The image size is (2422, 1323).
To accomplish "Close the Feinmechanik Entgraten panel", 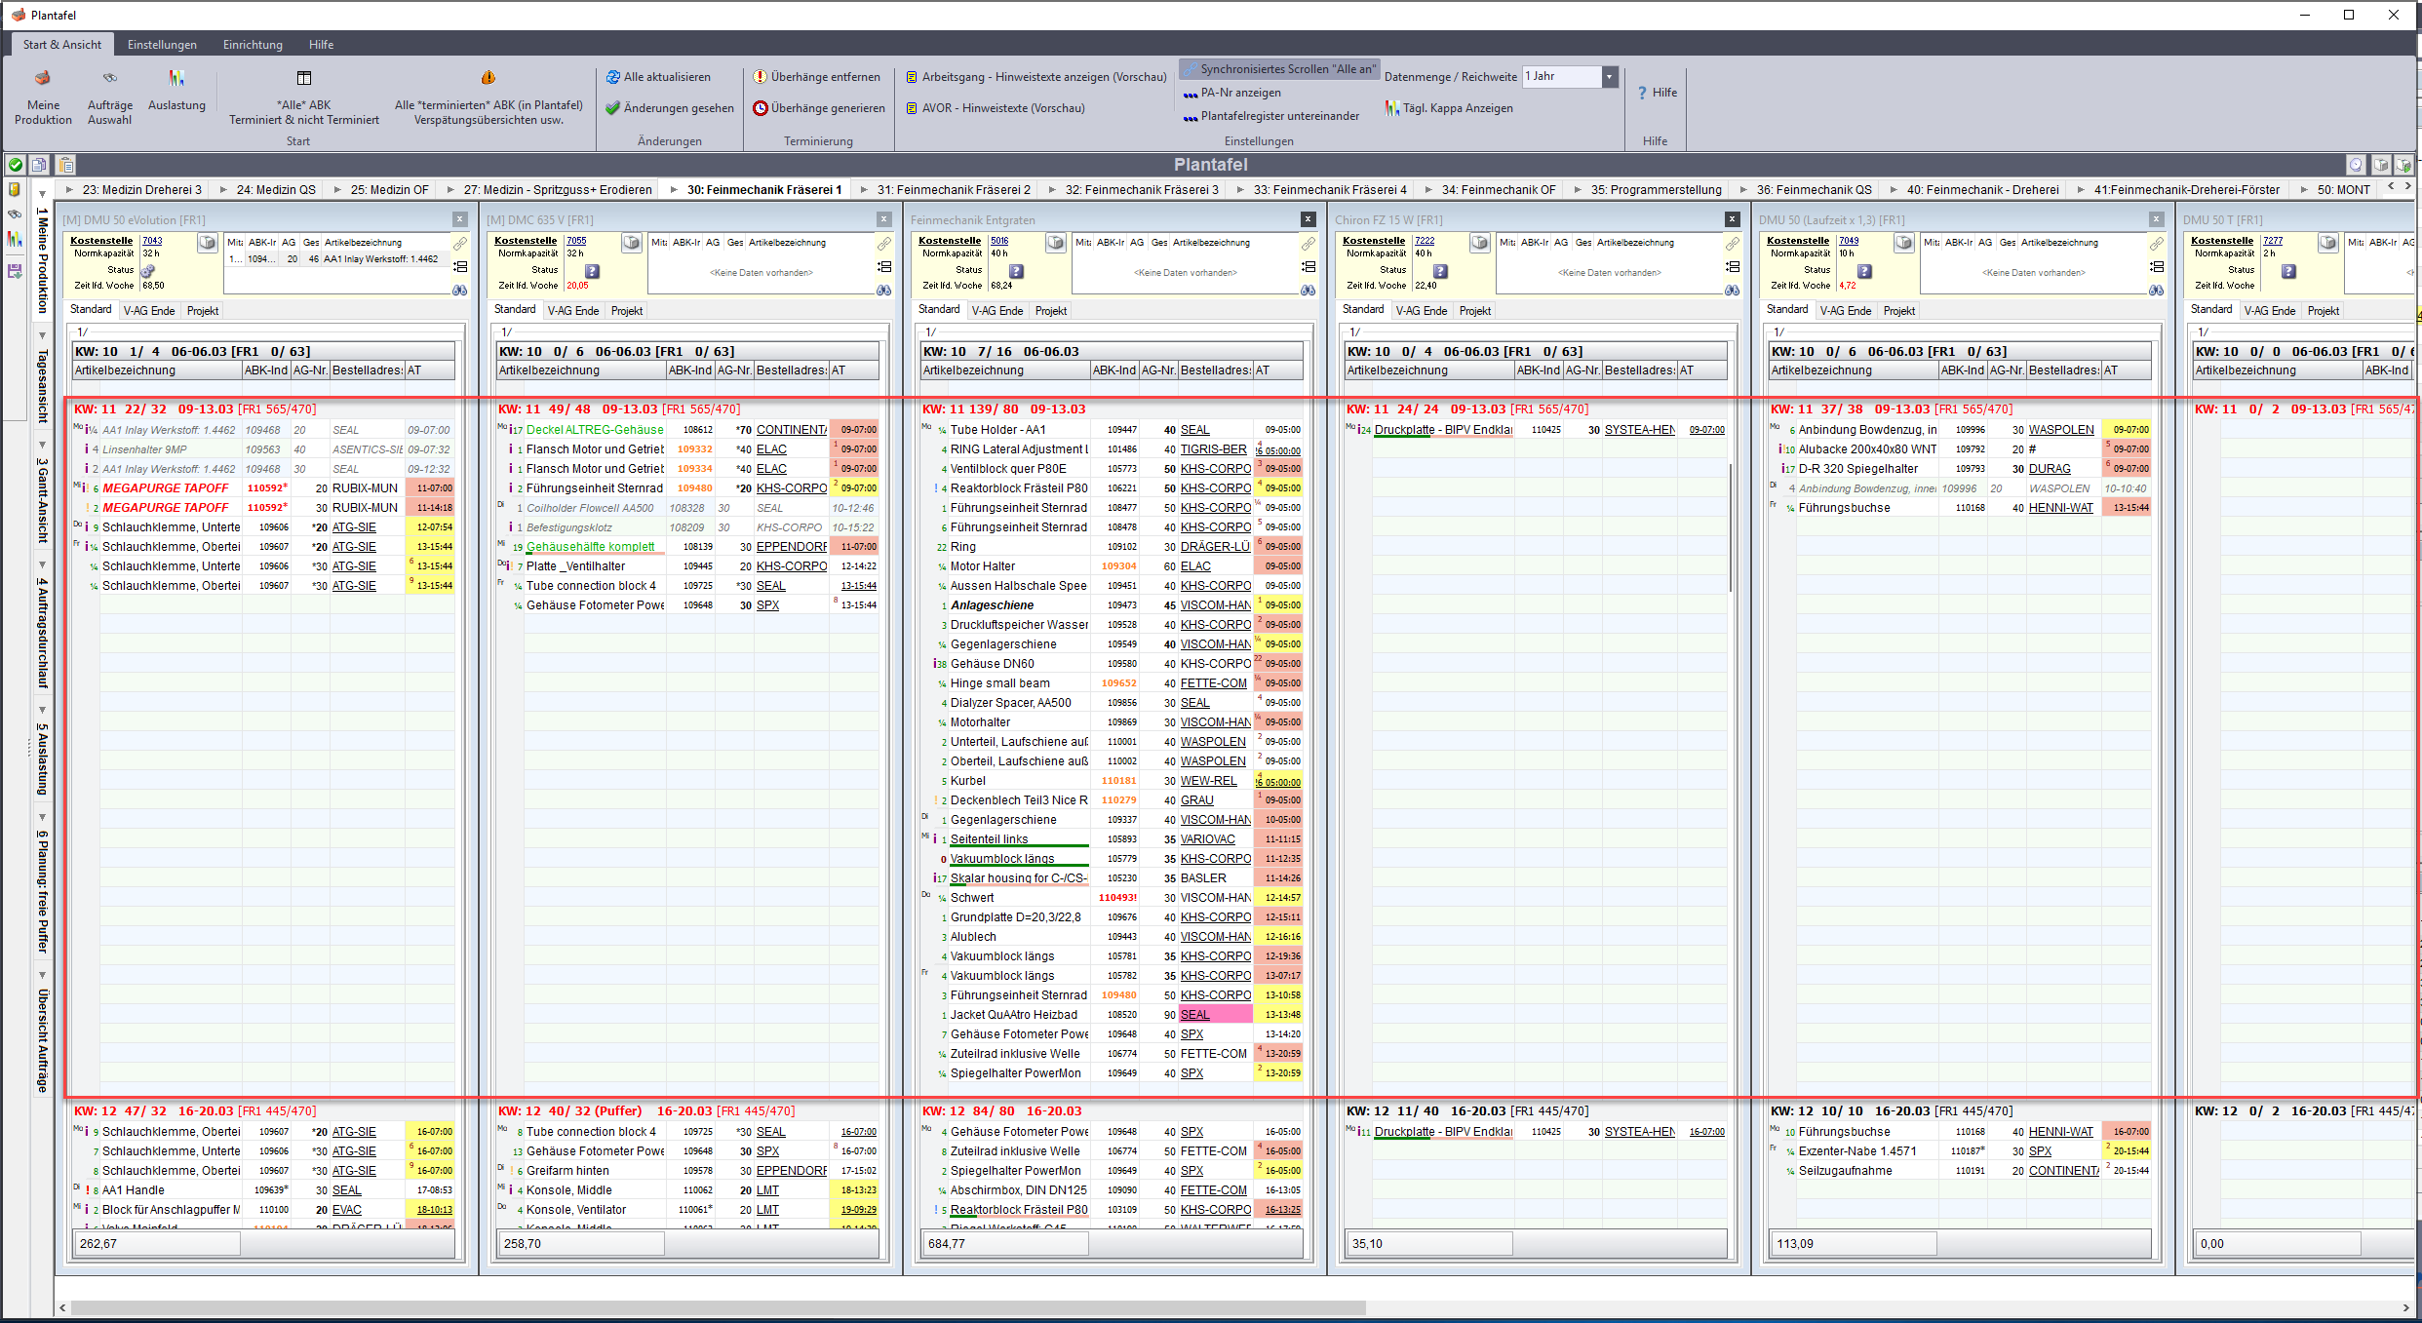I will pyautogui.click(x=1308, y=219).
